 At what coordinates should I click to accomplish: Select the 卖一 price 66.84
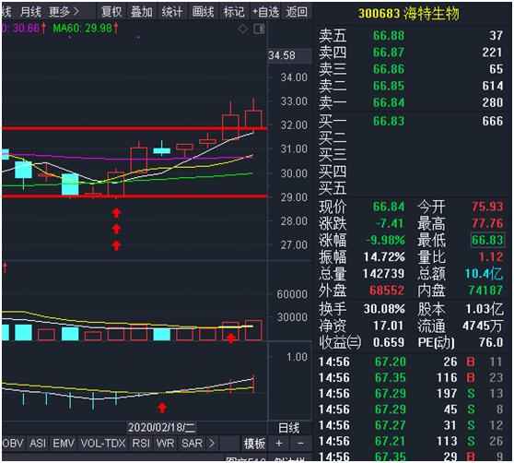(x=389, y=102)
